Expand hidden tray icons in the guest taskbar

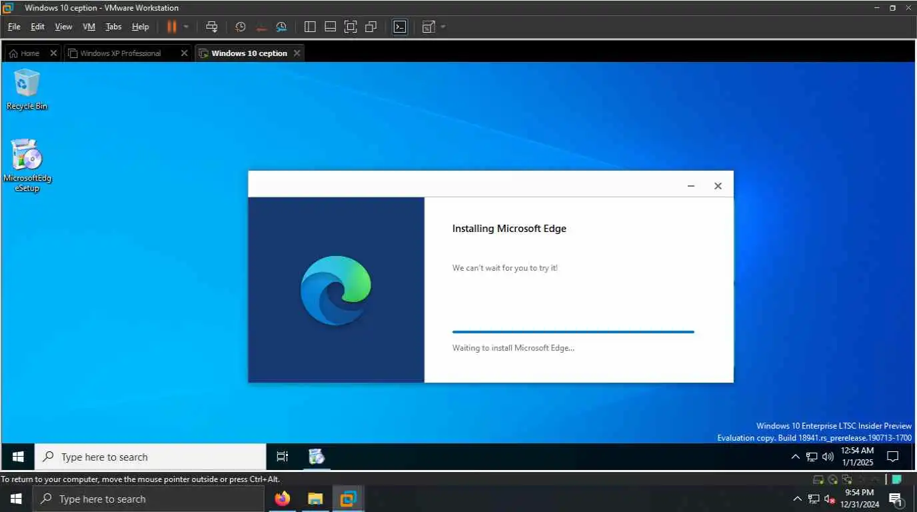click(x=795, y=457)
